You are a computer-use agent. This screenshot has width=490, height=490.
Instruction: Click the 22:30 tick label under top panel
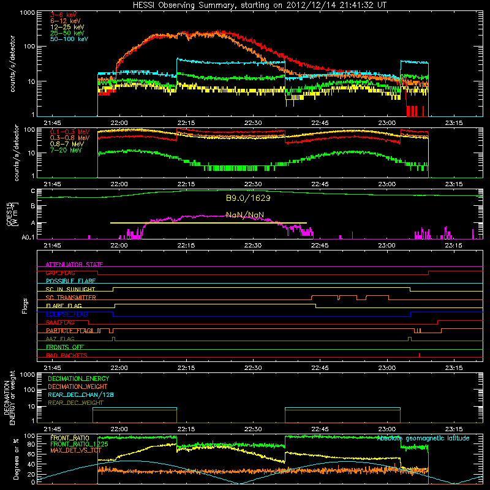click(x=253, y=123)
